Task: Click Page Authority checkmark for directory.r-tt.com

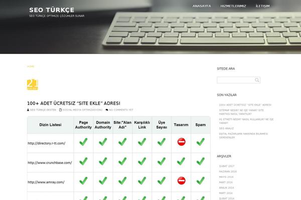Action: click(x=83, y=142)
